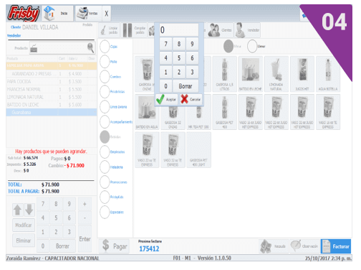The height and width of the screenshot is (270, 361).
Task: Select the Heladería category option
Action: [x=105, y=167]
